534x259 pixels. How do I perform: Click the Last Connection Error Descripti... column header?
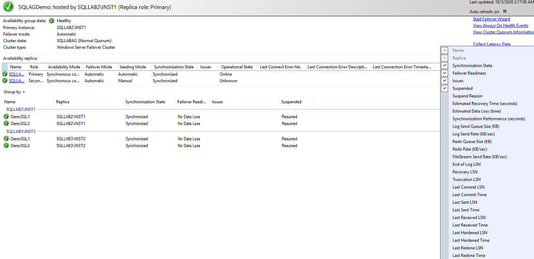coord(338,67)
